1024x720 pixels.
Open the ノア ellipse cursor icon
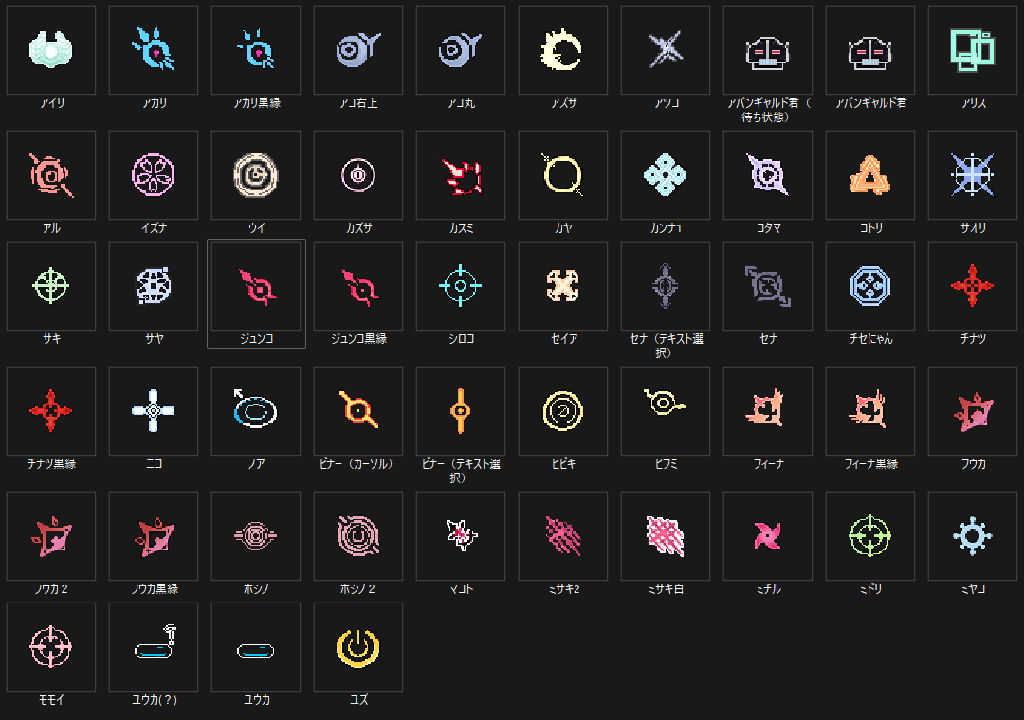pos(256,410)
